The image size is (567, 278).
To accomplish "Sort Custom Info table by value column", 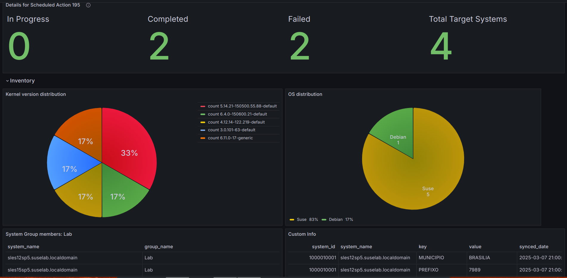I will click(475, 247).
